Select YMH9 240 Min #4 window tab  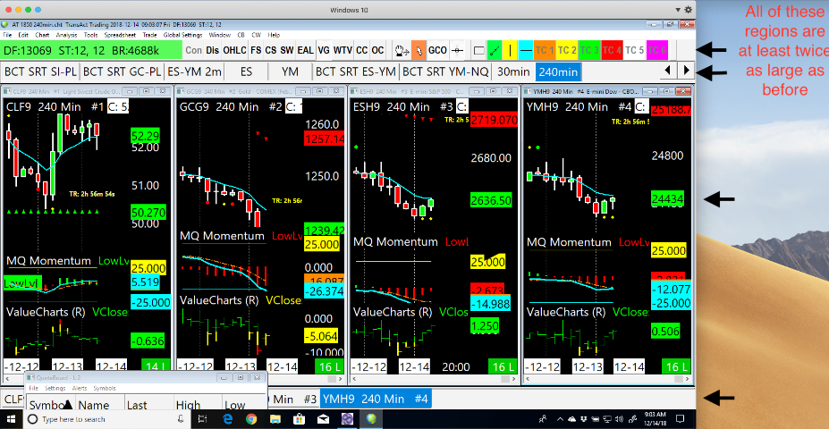point(376,399)
